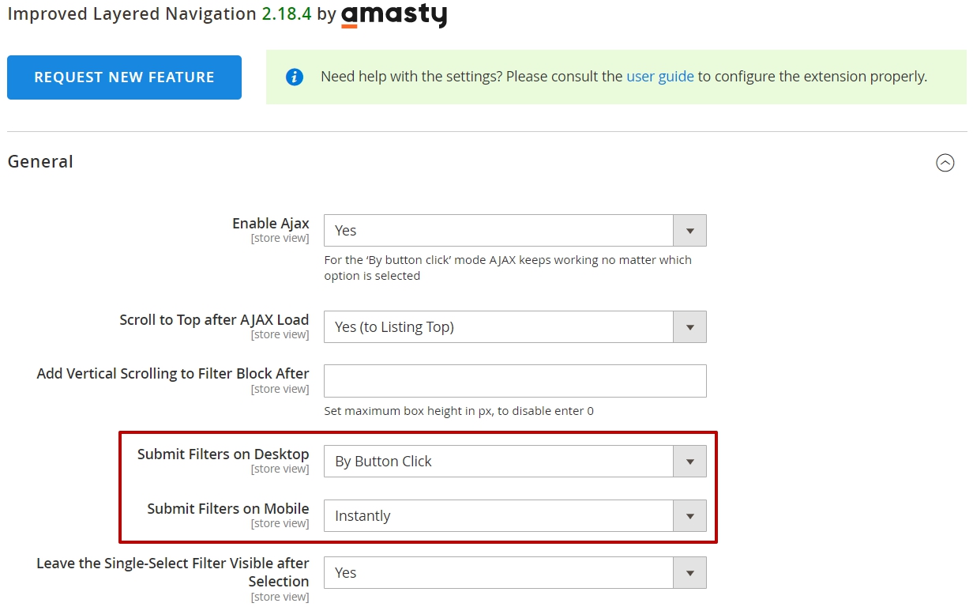
Task: Click the Amasty logo
Action: tap(394, 15)
